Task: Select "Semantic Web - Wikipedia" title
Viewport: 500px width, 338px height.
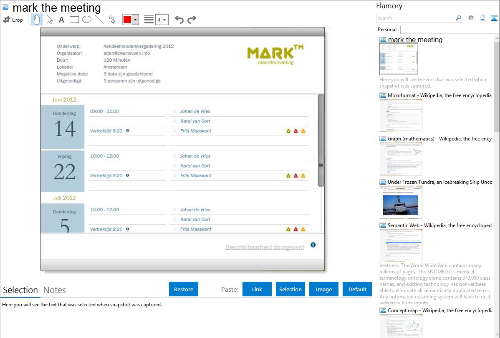Action: [x=439, y=225]
